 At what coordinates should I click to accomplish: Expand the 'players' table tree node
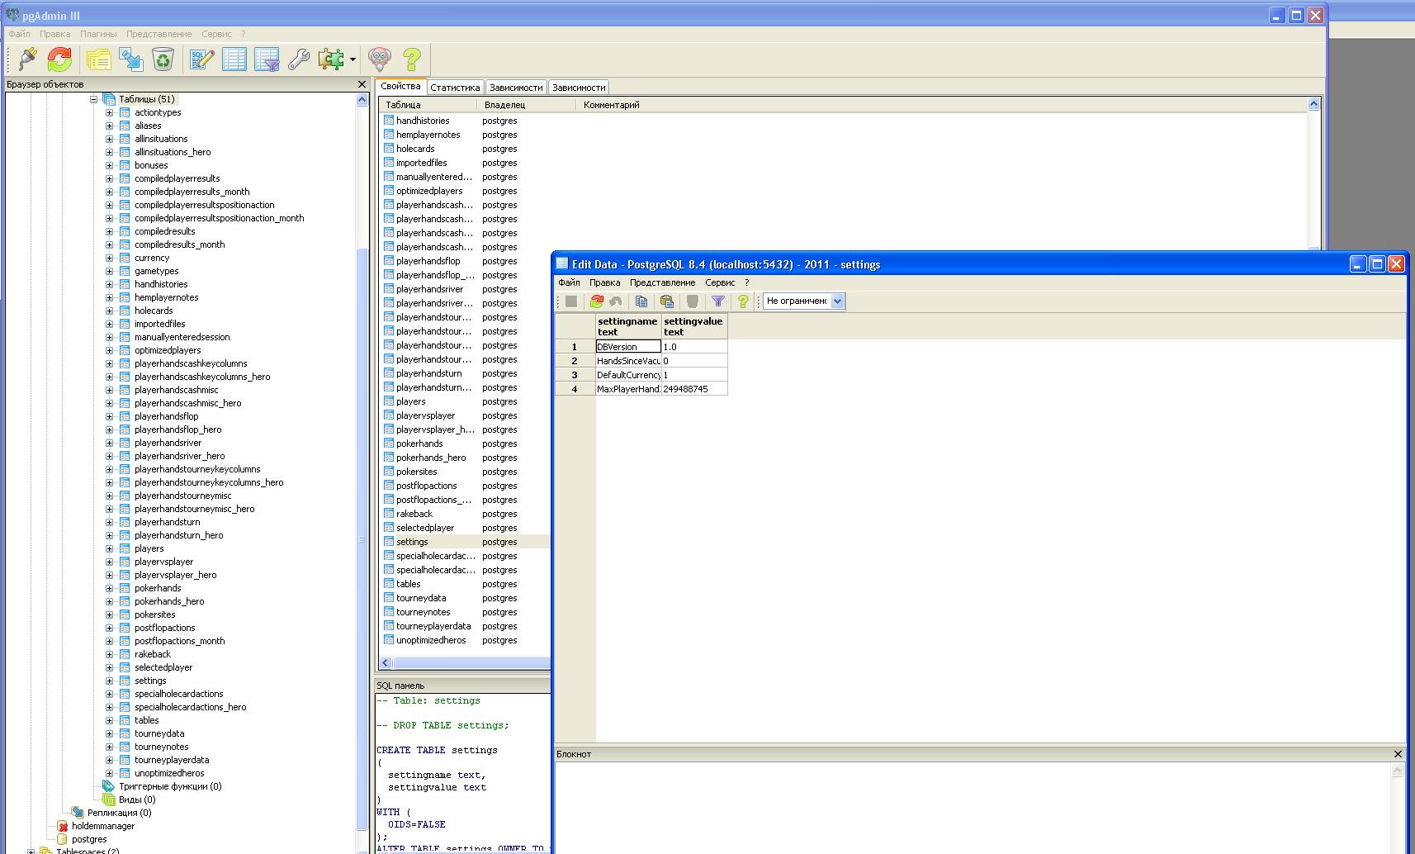[109, 548]
